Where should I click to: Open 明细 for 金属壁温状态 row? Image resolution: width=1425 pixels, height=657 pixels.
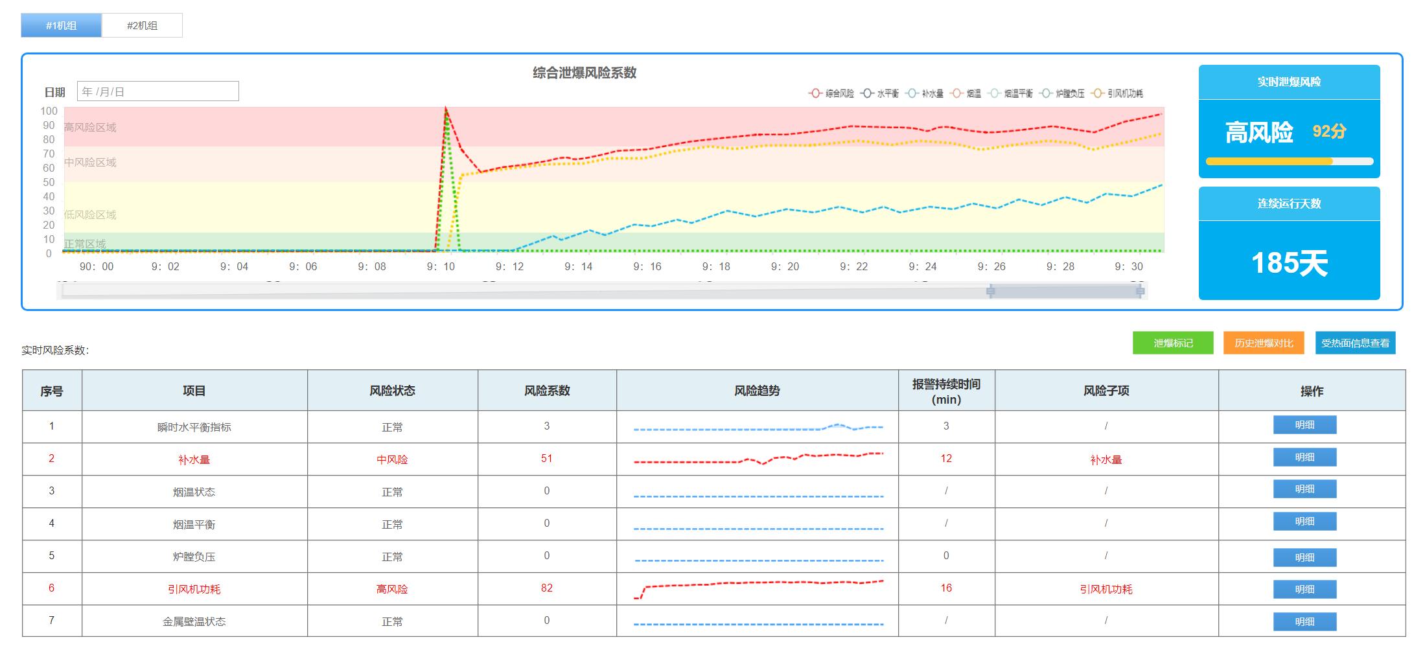[x=1304, y=621]
